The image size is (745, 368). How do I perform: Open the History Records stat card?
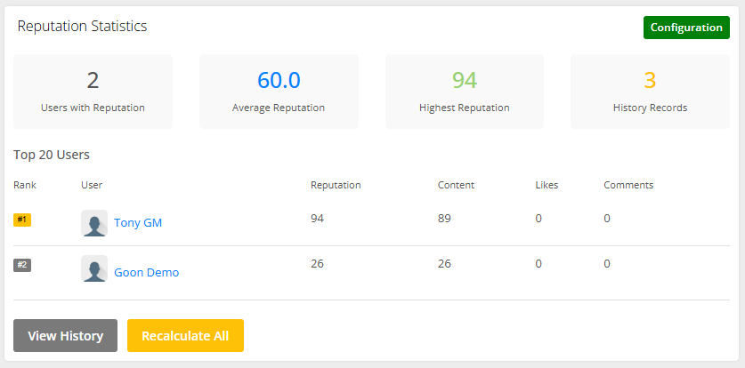(650, 92)
